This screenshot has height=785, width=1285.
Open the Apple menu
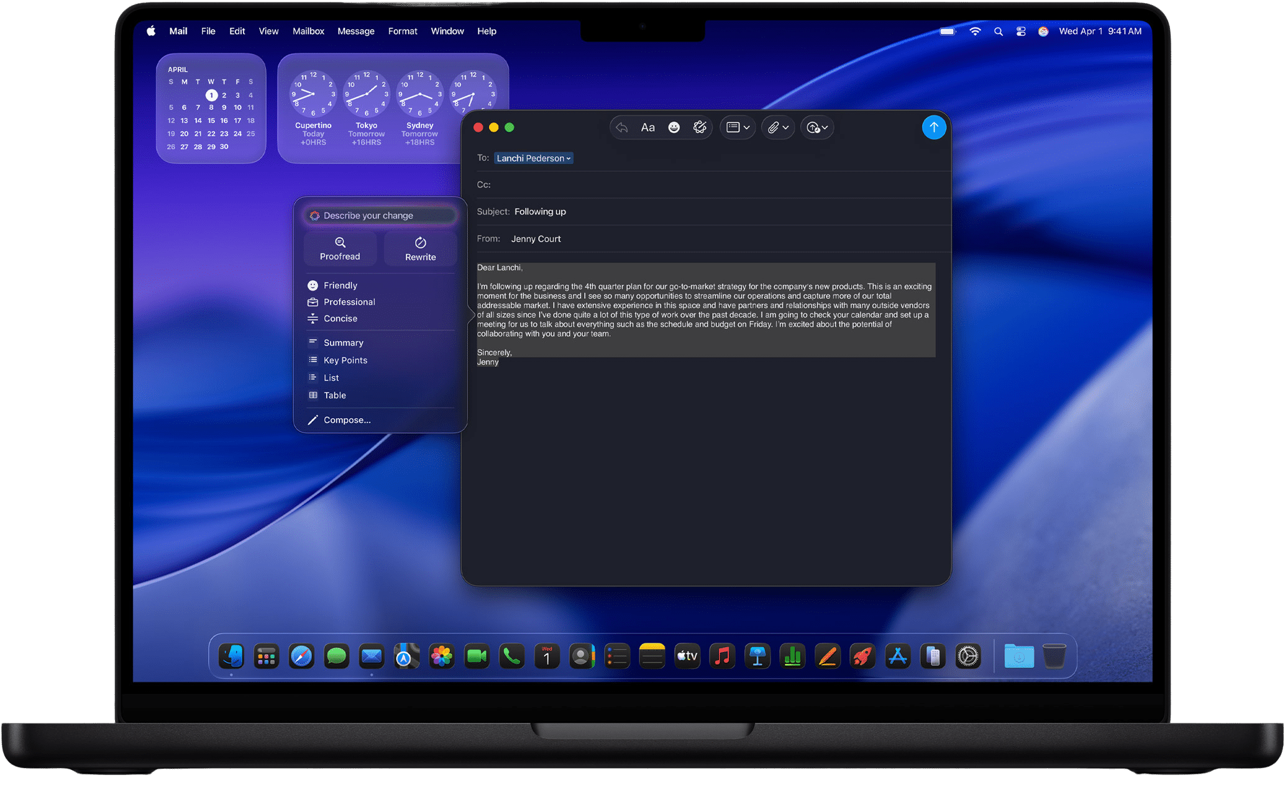(x=151, y=31)
